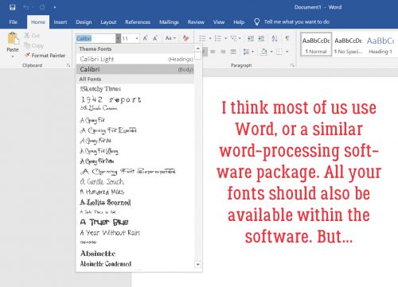
Task: Click font list scroll down arrow
Action: click(x=197, y=264)
